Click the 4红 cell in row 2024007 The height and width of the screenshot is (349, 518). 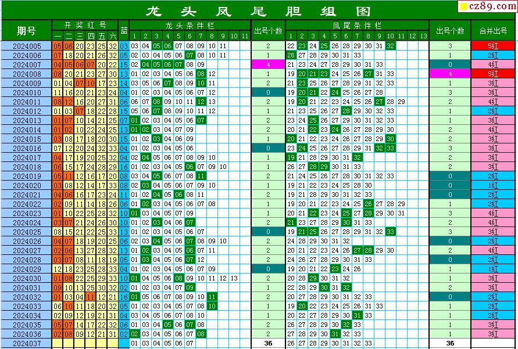click(493, 64)
